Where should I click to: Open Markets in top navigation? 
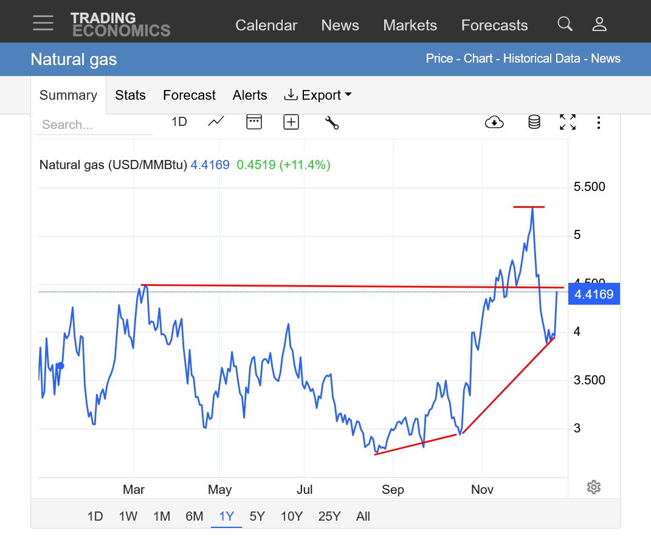[x=410, y=26]
